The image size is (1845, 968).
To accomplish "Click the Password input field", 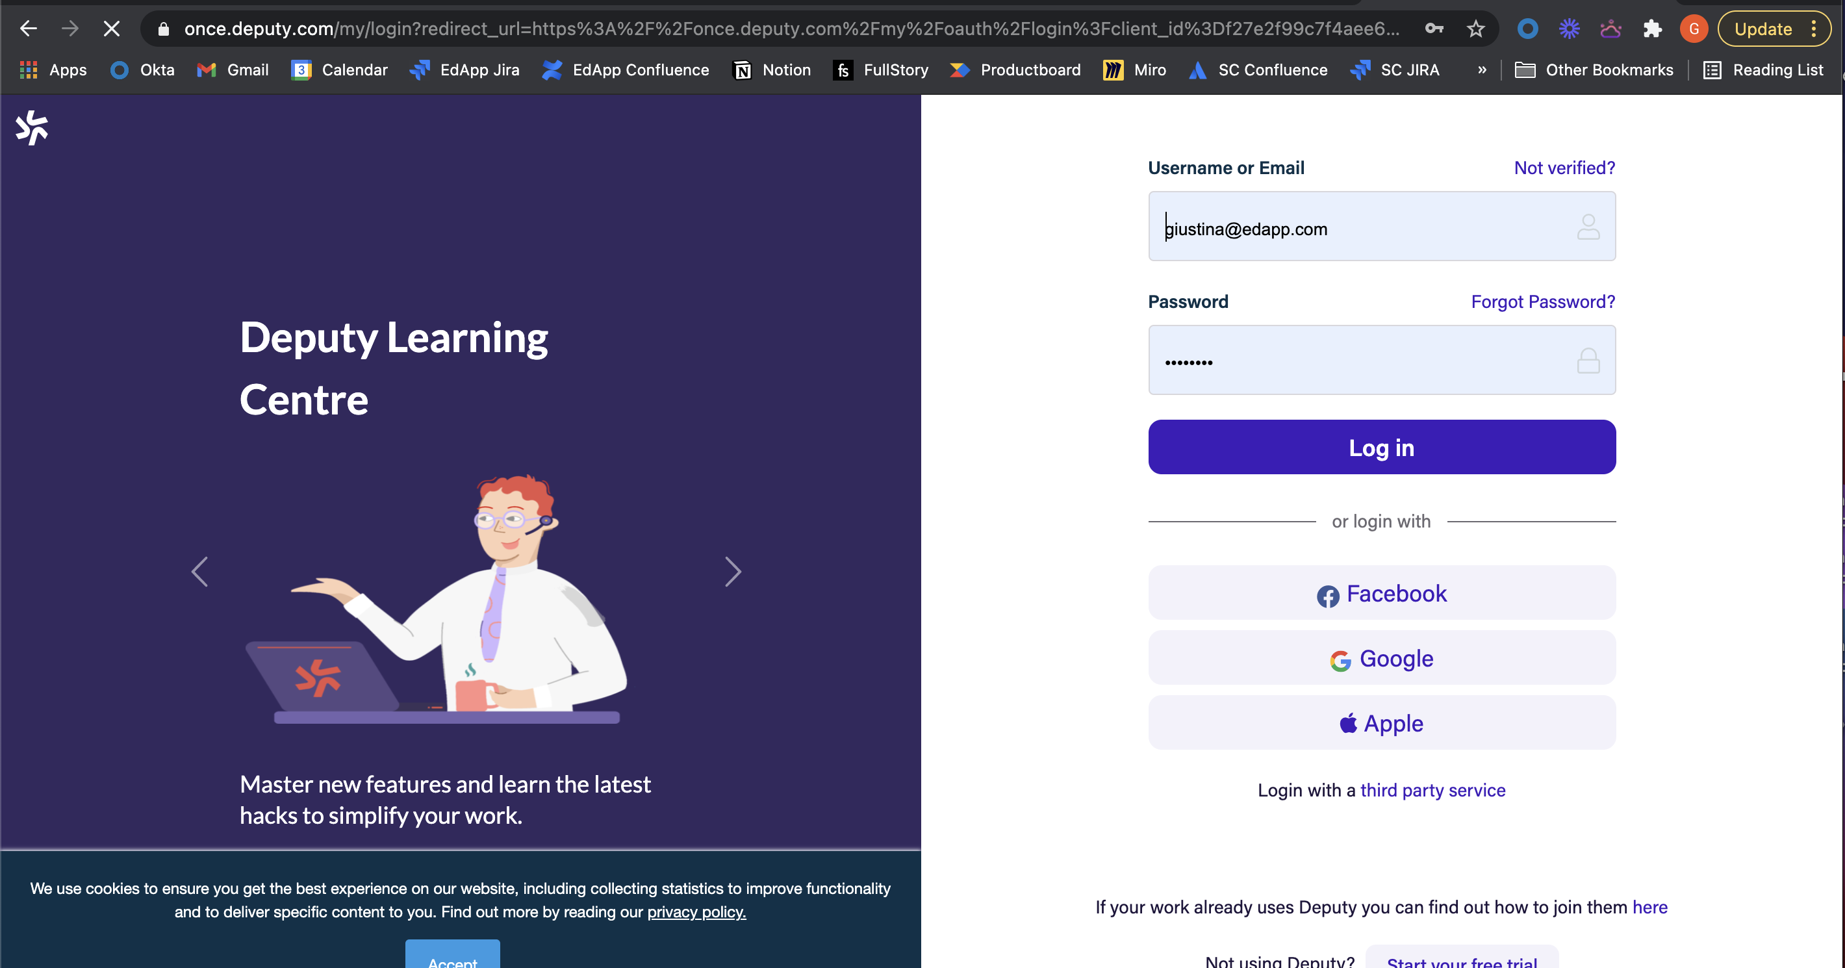I will pos(1361,361).
